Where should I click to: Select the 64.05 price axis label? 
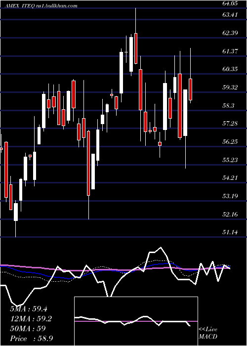230,3
